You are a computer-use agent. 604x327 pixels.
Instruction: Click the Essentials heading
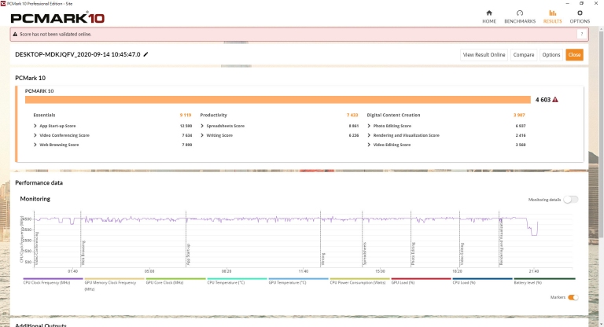coord(44,116)
